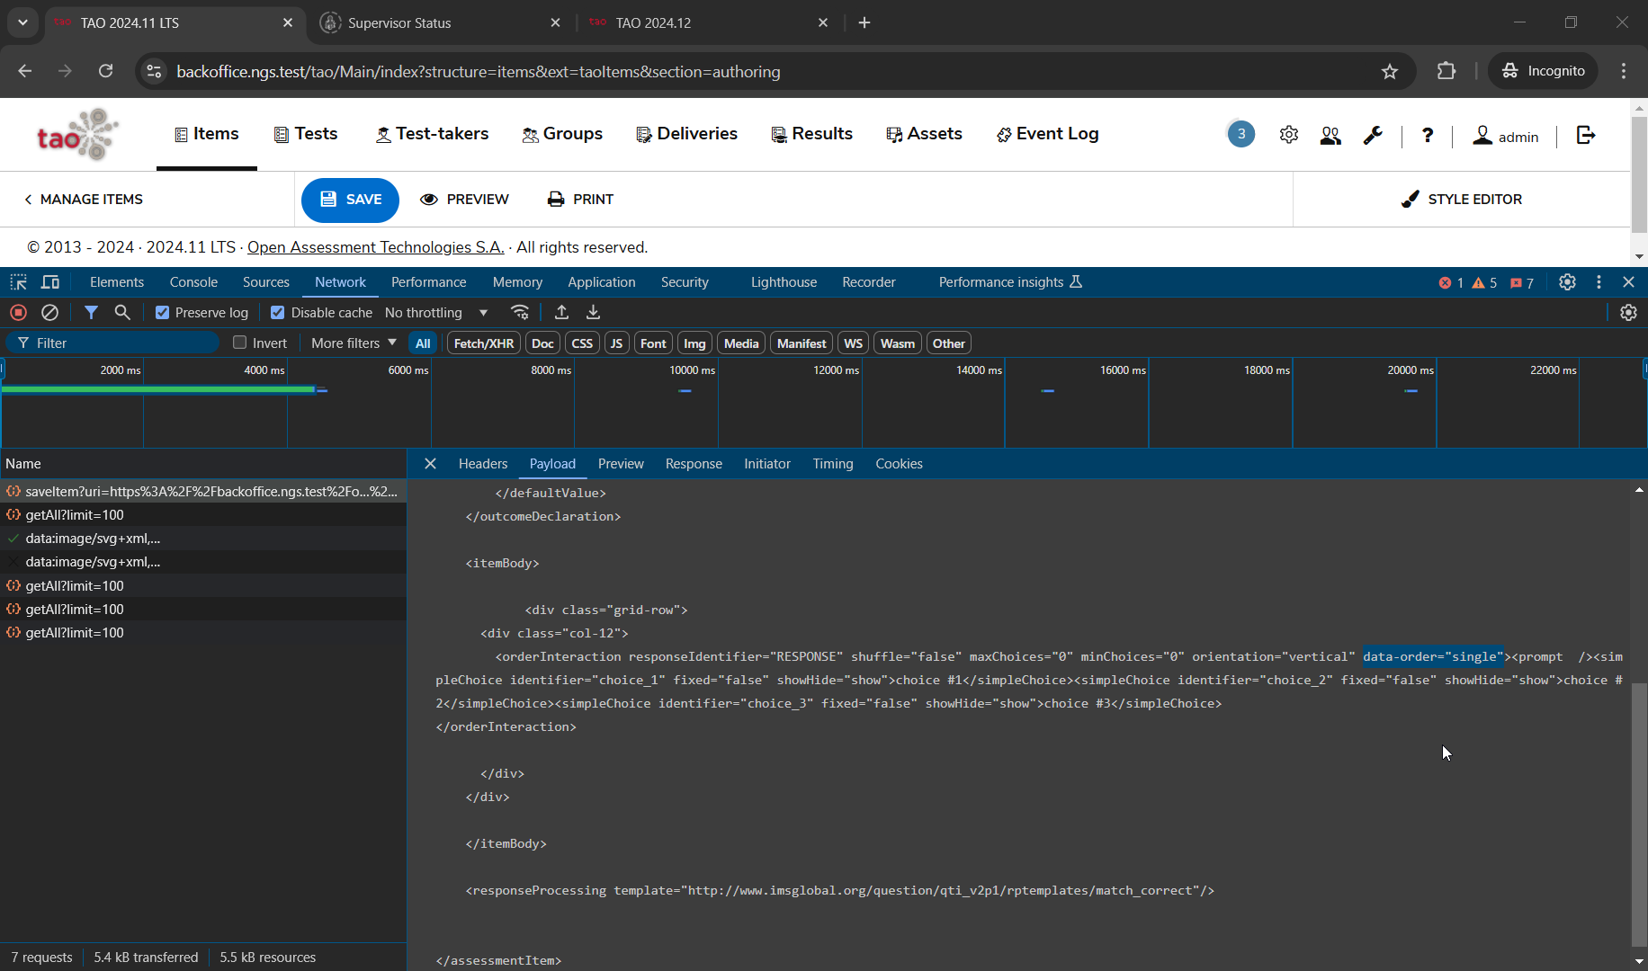Open the Elements panel tab
This screenshot has height=971, width=1648.
tap(117, 282)
